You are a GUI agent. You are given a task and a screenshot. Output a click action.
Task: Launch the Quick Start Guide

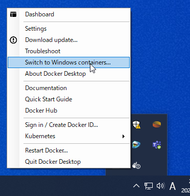tap(68, 99)
